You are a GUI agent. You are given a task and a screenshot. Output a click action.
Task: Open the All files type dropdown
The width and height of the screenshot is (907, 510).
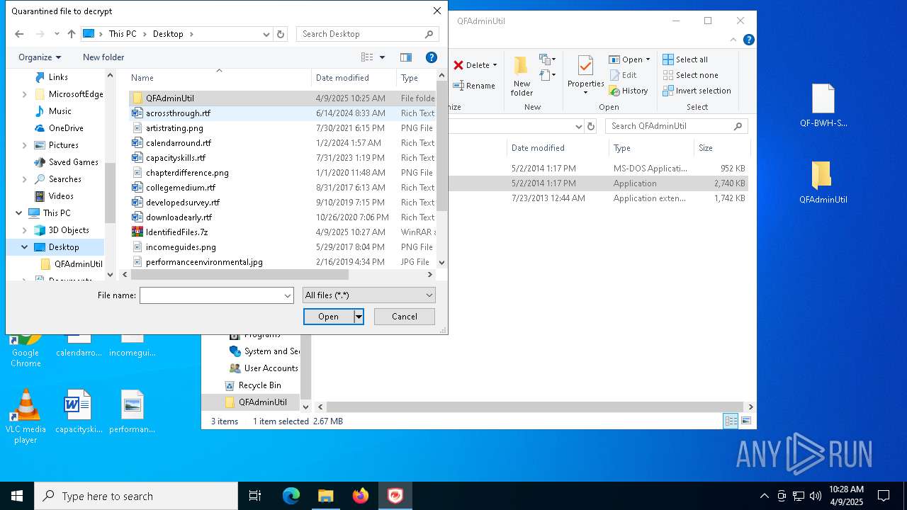[368, 295]
